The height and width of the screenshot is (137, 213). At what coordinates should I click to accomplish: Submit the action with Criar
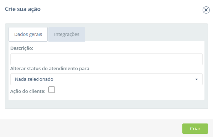(x=195, y=128)
